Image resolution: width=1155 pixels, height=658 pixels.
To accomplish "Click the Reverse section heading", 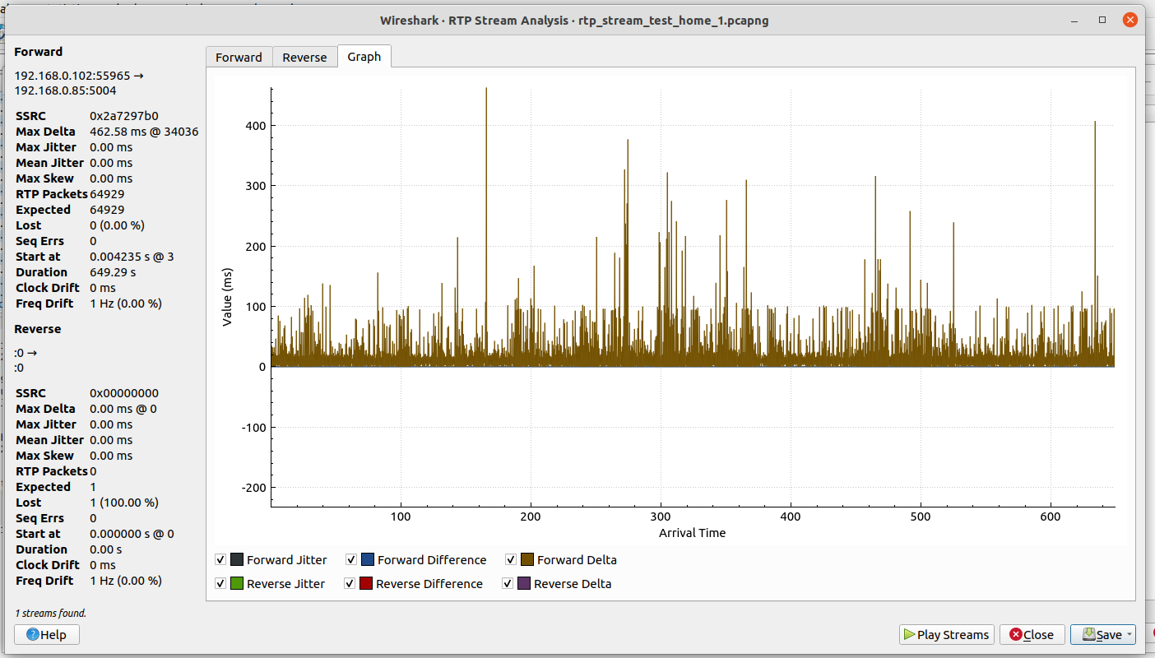I will coord(38,329).
